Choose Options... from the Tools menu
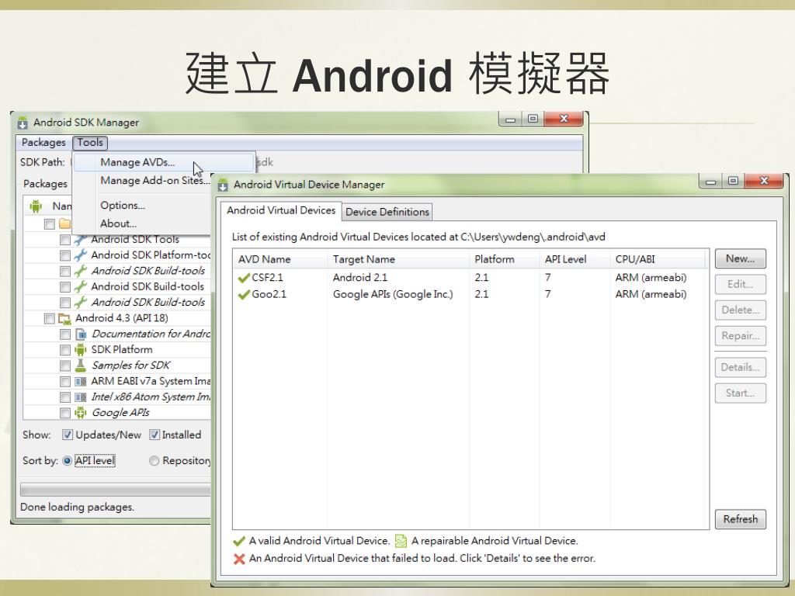The image size is (795, 596). 123,206
